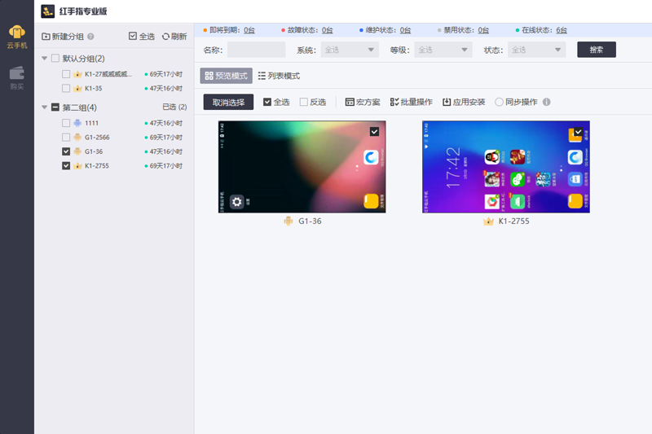The image size is (652, 434).
Task: Check the 反选 invert selection box
Action: click(304, 102)
